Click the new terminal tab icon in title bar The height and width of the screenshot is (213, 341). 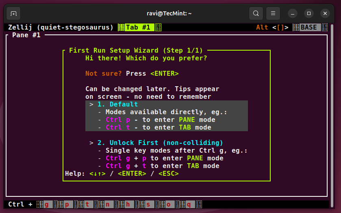[x=13, y=13]
